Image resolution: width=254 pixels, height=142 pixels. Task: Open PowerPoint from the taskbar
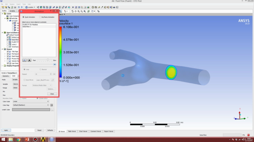(x=27, y=139)
